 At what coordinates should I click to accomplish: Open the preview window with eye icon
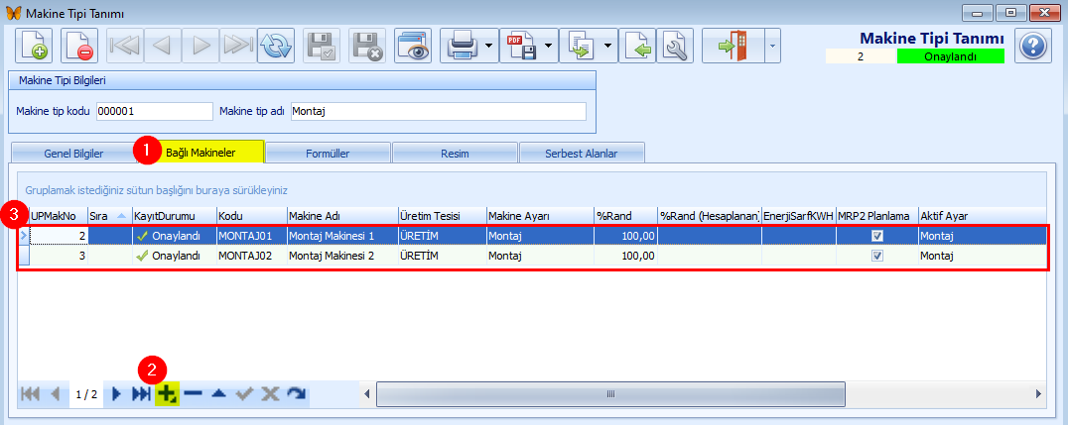[x=413, y=47]
